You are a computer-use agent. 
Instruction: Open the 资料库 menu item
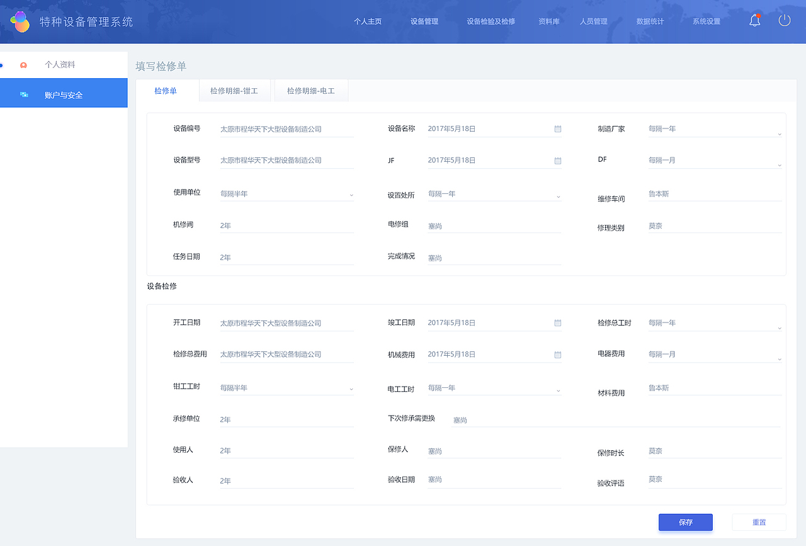548,21
